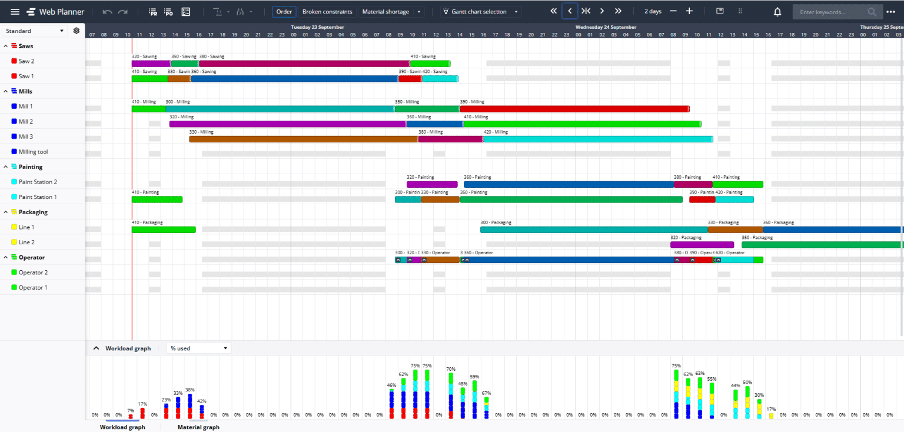This screenshot has height=432, width=904.
Task: Toggle Broken constraints highlighting
Action: 327,12
